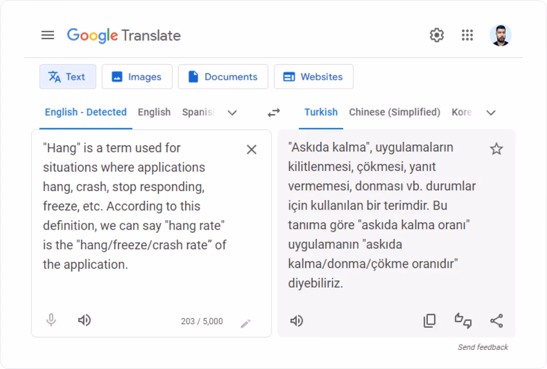This screenshot has height=369, width=547.
Task: Open the Websites translation tab
Action: (x=313, y=77)
